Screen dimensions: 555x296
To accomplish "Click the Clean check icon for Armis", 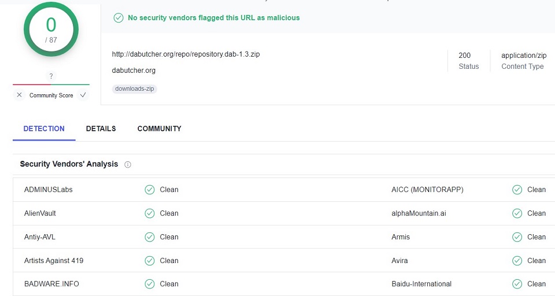I will (x=517, y=237).
